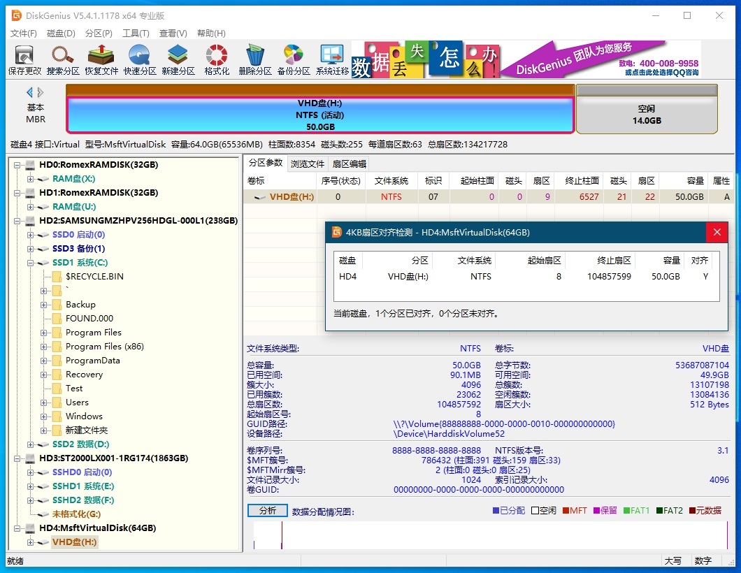Select VHD盘(H:) row in partition table
The image size is (741, 573).
pyautogui.click(x=489, y=196)
